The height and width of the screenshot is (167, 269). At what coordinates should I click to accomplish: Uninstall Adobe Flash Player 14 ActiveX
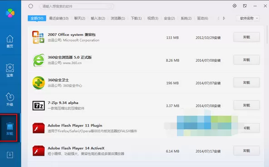246,151
